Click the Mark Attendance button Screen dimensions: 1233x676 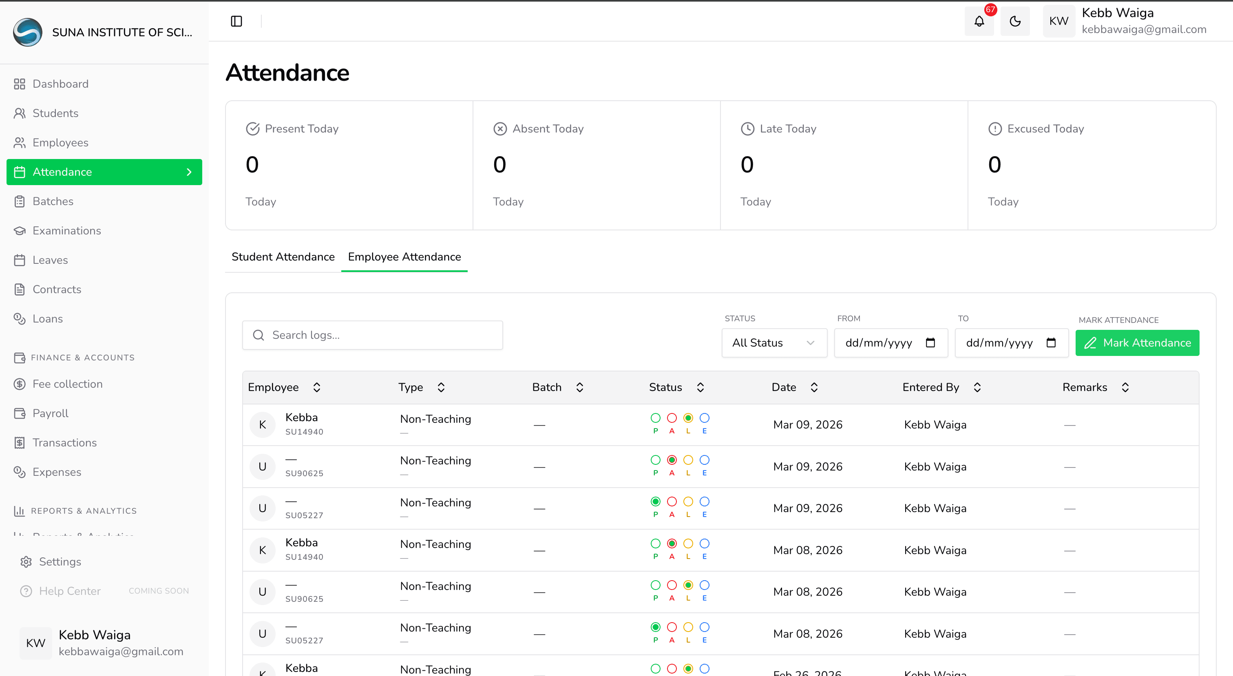tap(1137, 343)
